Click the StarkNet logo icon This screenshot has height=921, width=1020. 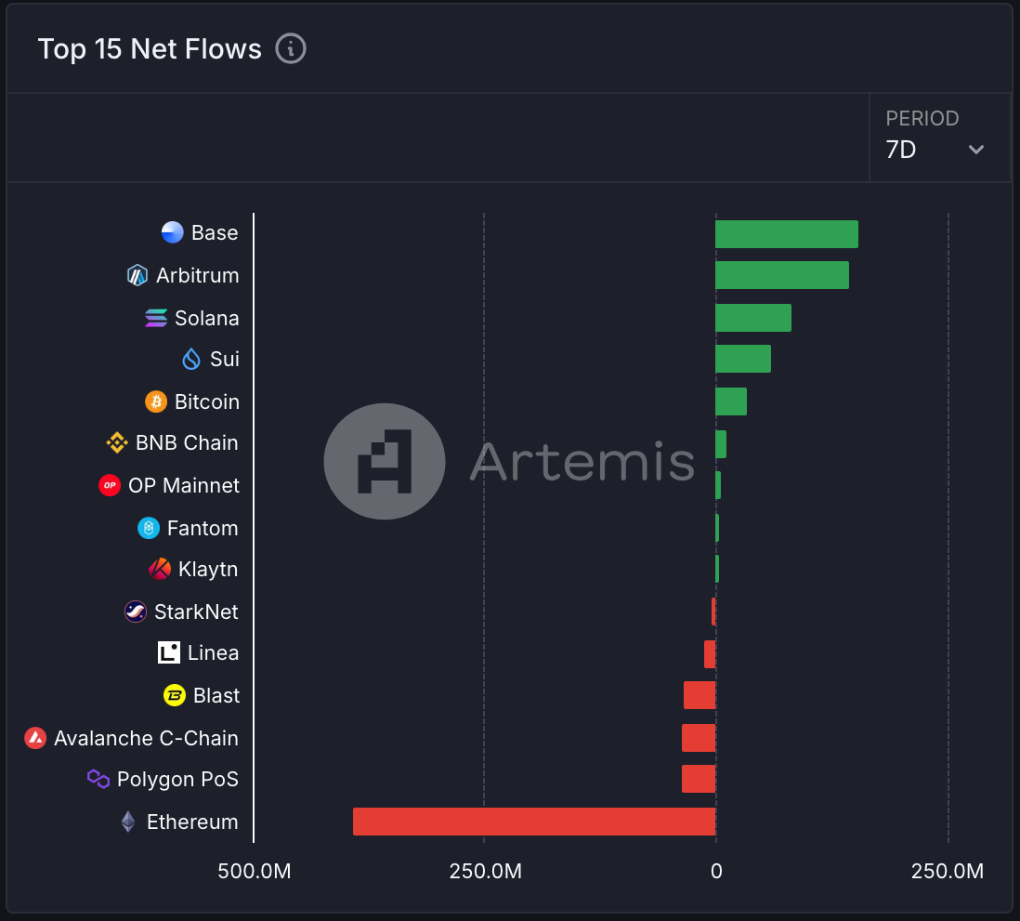(136, 612)
